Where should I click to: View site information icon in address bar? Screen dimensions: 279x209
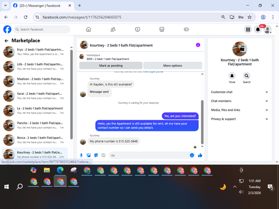click(37, 17)
